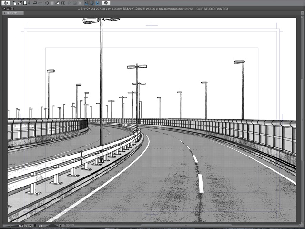The width and height of the screenshot is (305, 229).
Task: Open the Clip Studio launcher logo button
Action: (6, 3)
